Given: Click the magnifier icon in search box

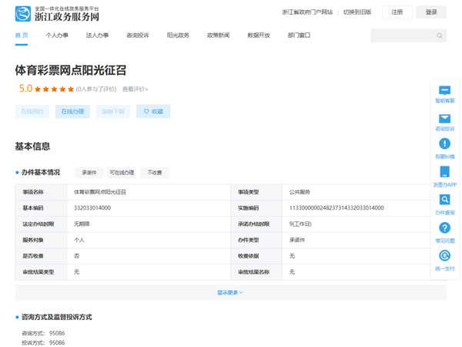Looking at the screenshot, I should point(440,35).
